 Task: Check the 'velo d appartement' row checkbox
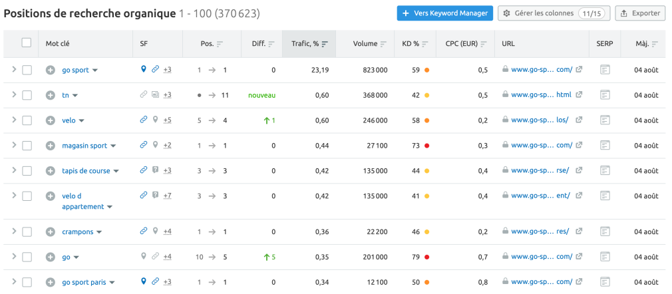(x=27, y=196)
